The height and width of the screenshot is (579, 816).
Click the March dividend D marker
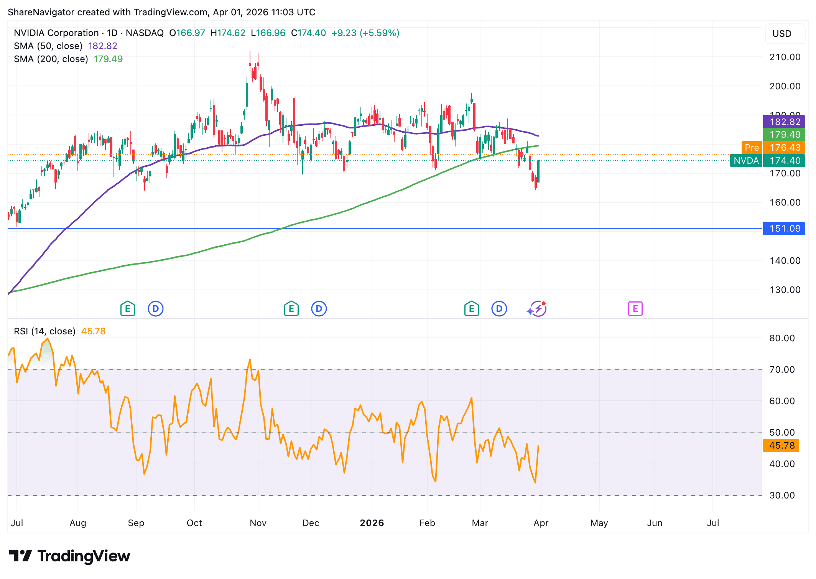499,309
